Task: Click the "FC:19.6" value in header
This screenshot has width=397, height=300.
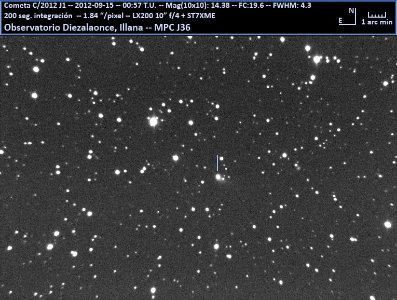Action: click(251, 5)
